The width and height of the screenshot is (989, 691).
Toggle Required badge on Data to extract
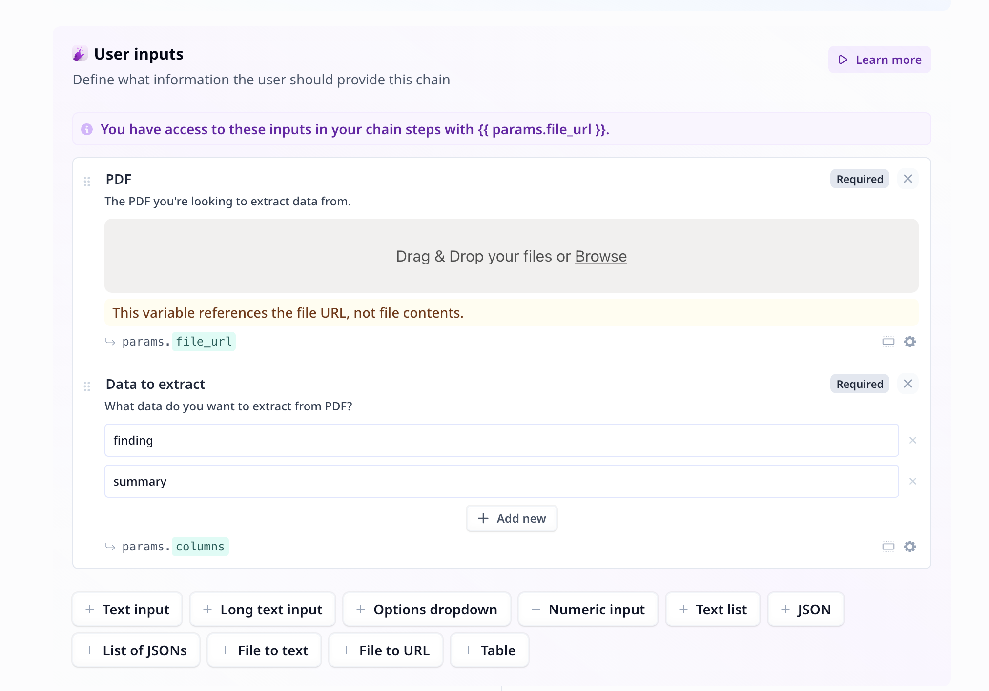pyautogui.click(x=860, y=384)
